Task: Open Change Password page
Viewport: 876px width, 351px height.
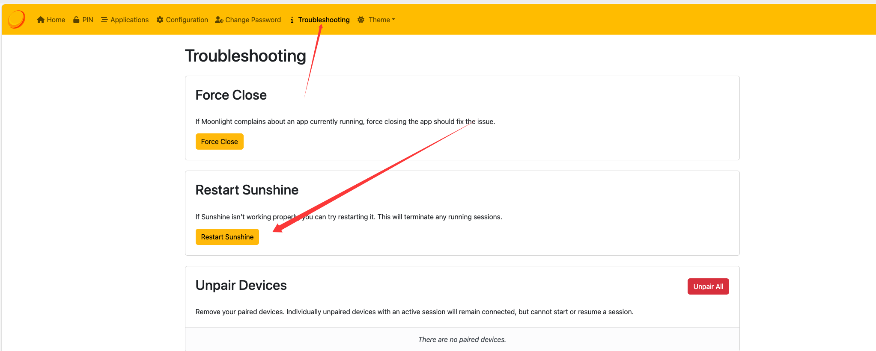Action: [248, 20]
